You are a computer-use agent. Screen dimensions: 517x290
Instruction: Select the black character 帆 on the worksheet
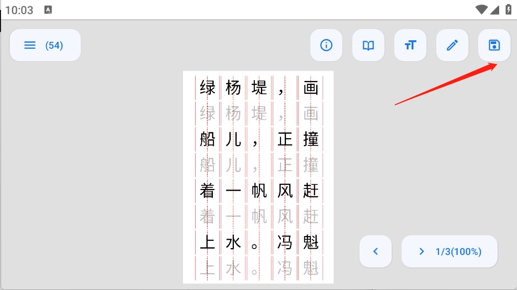[x=259, y=191]
